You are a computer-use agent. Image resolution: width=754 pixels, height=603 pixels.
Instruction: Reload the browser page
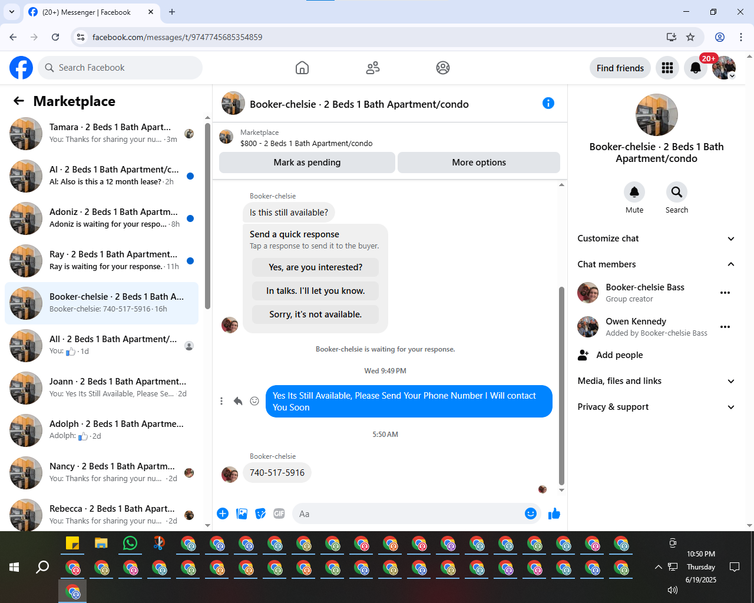pos(55,37)
